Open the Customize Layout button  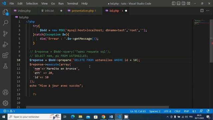[x=189, y=3]
